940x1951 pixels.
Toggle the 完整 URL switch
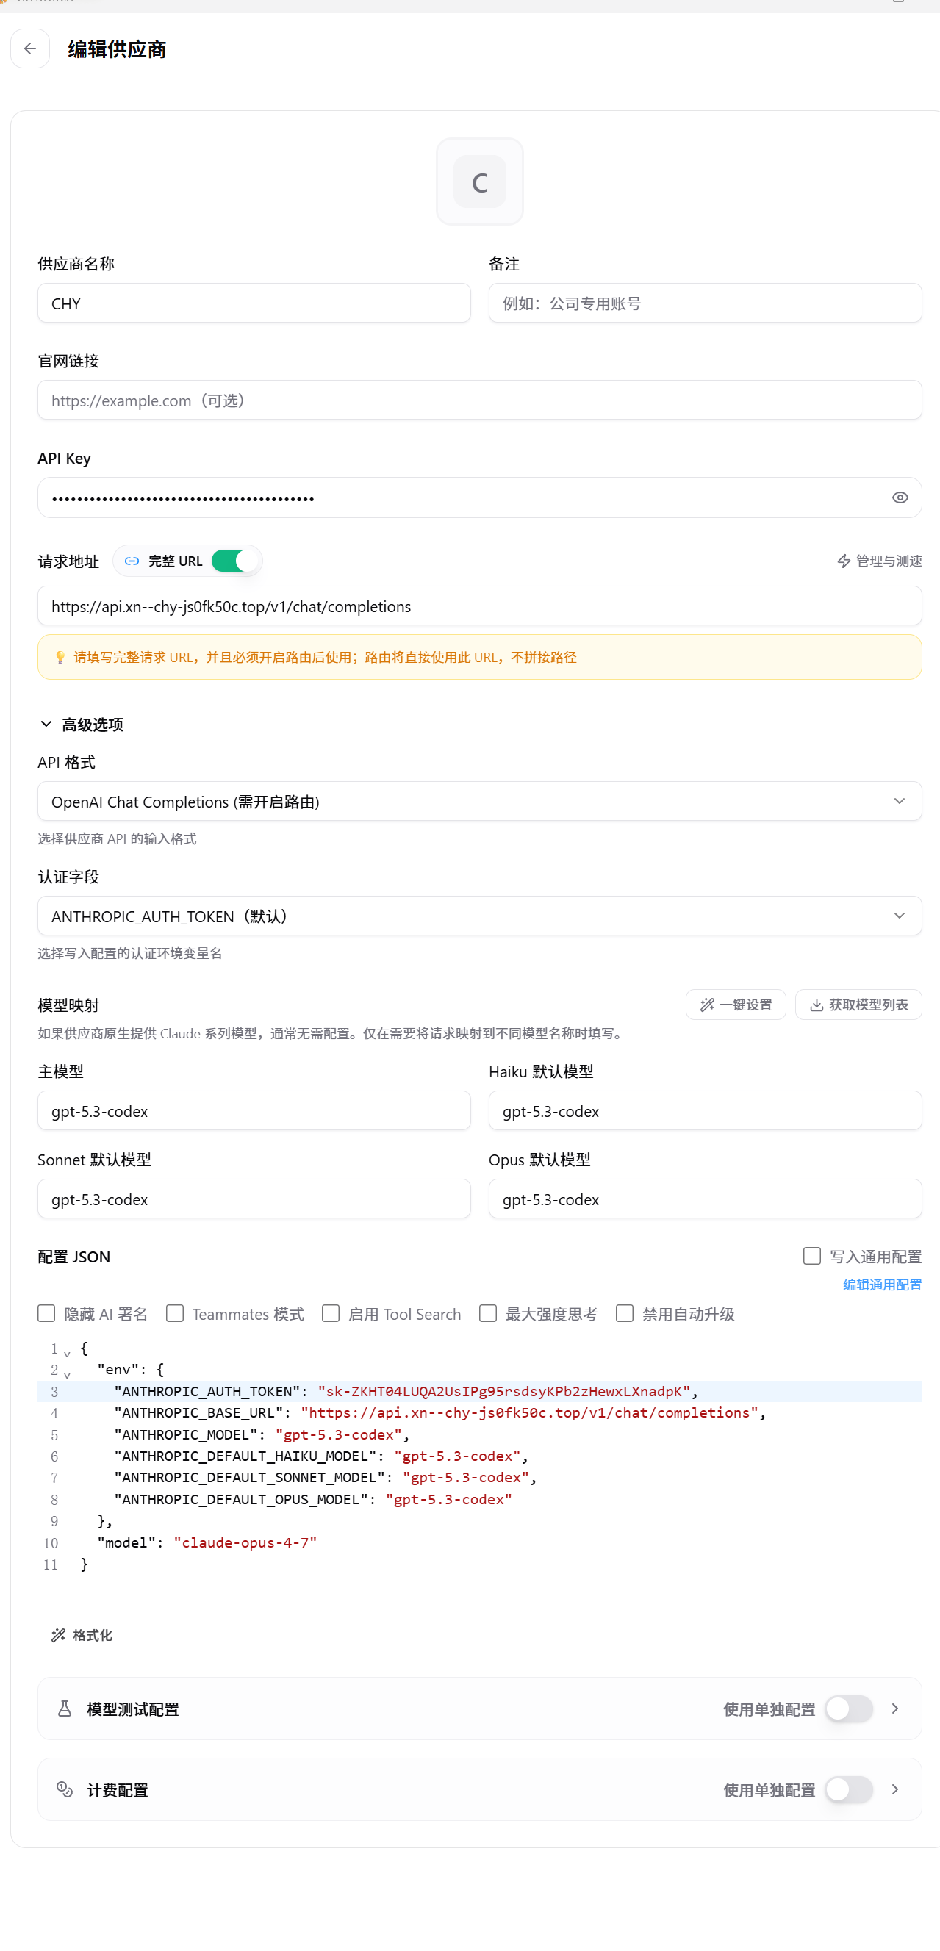pos(234,561)
